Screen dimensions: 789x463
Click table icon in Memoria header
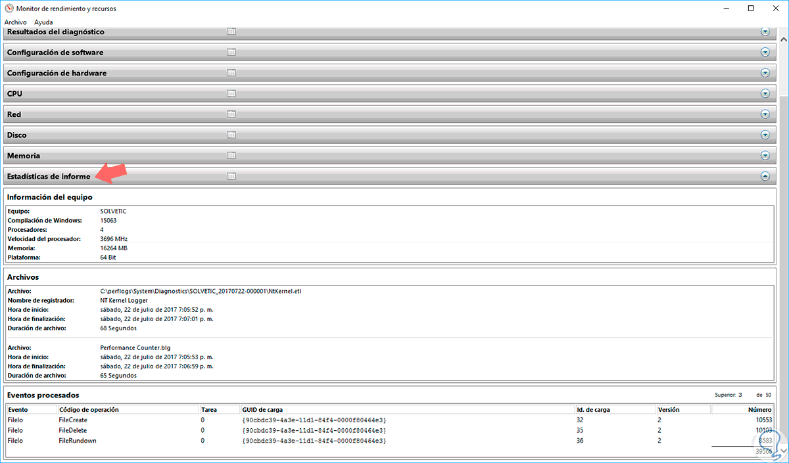point(231,156)
